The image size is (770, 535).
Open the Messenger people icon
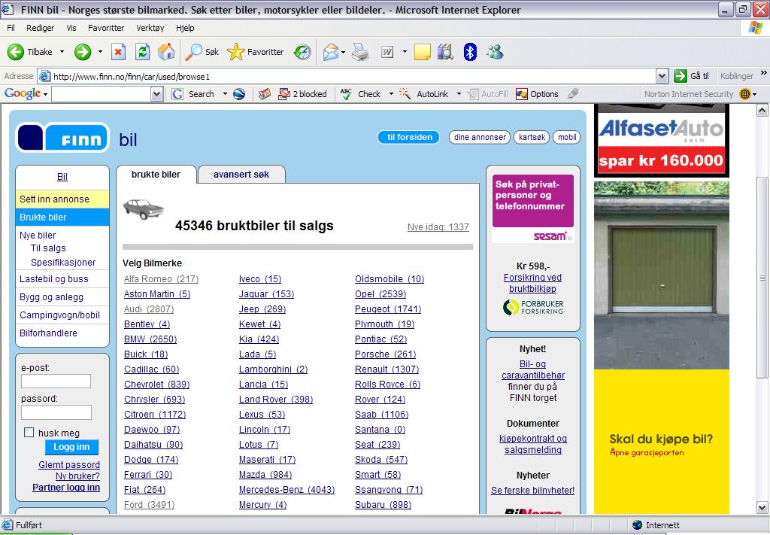pos(495,52)
